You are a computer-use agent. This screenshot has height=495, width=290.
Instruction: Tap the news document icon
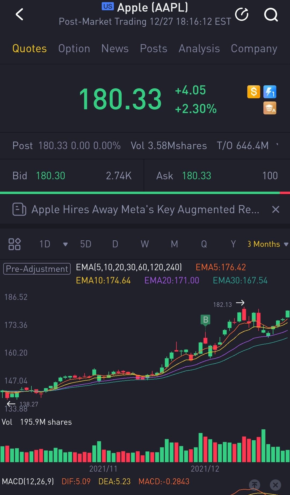(19, 209)
